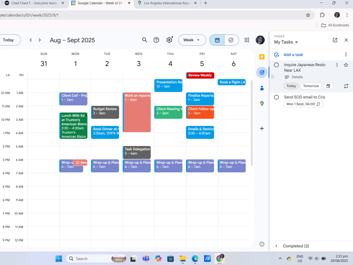Select Tasks side panel icon
This screenshot has height=265, width=353.
coord(262,72)
